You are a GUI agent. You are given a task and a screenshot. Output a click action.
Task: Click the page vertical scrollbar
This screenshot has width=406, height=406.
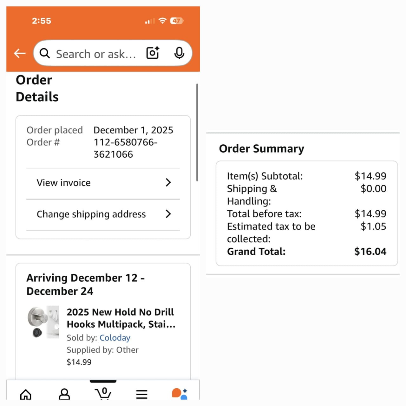[x=197, y=133]
